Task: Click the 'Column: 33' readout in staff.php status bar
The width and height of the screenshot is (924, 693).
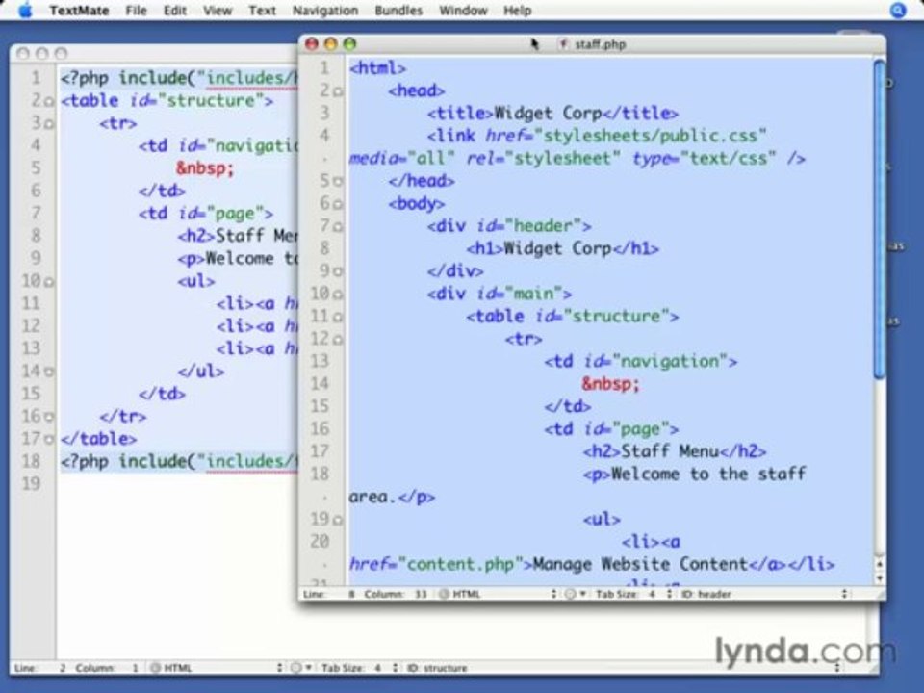Action: pos(396,594)
